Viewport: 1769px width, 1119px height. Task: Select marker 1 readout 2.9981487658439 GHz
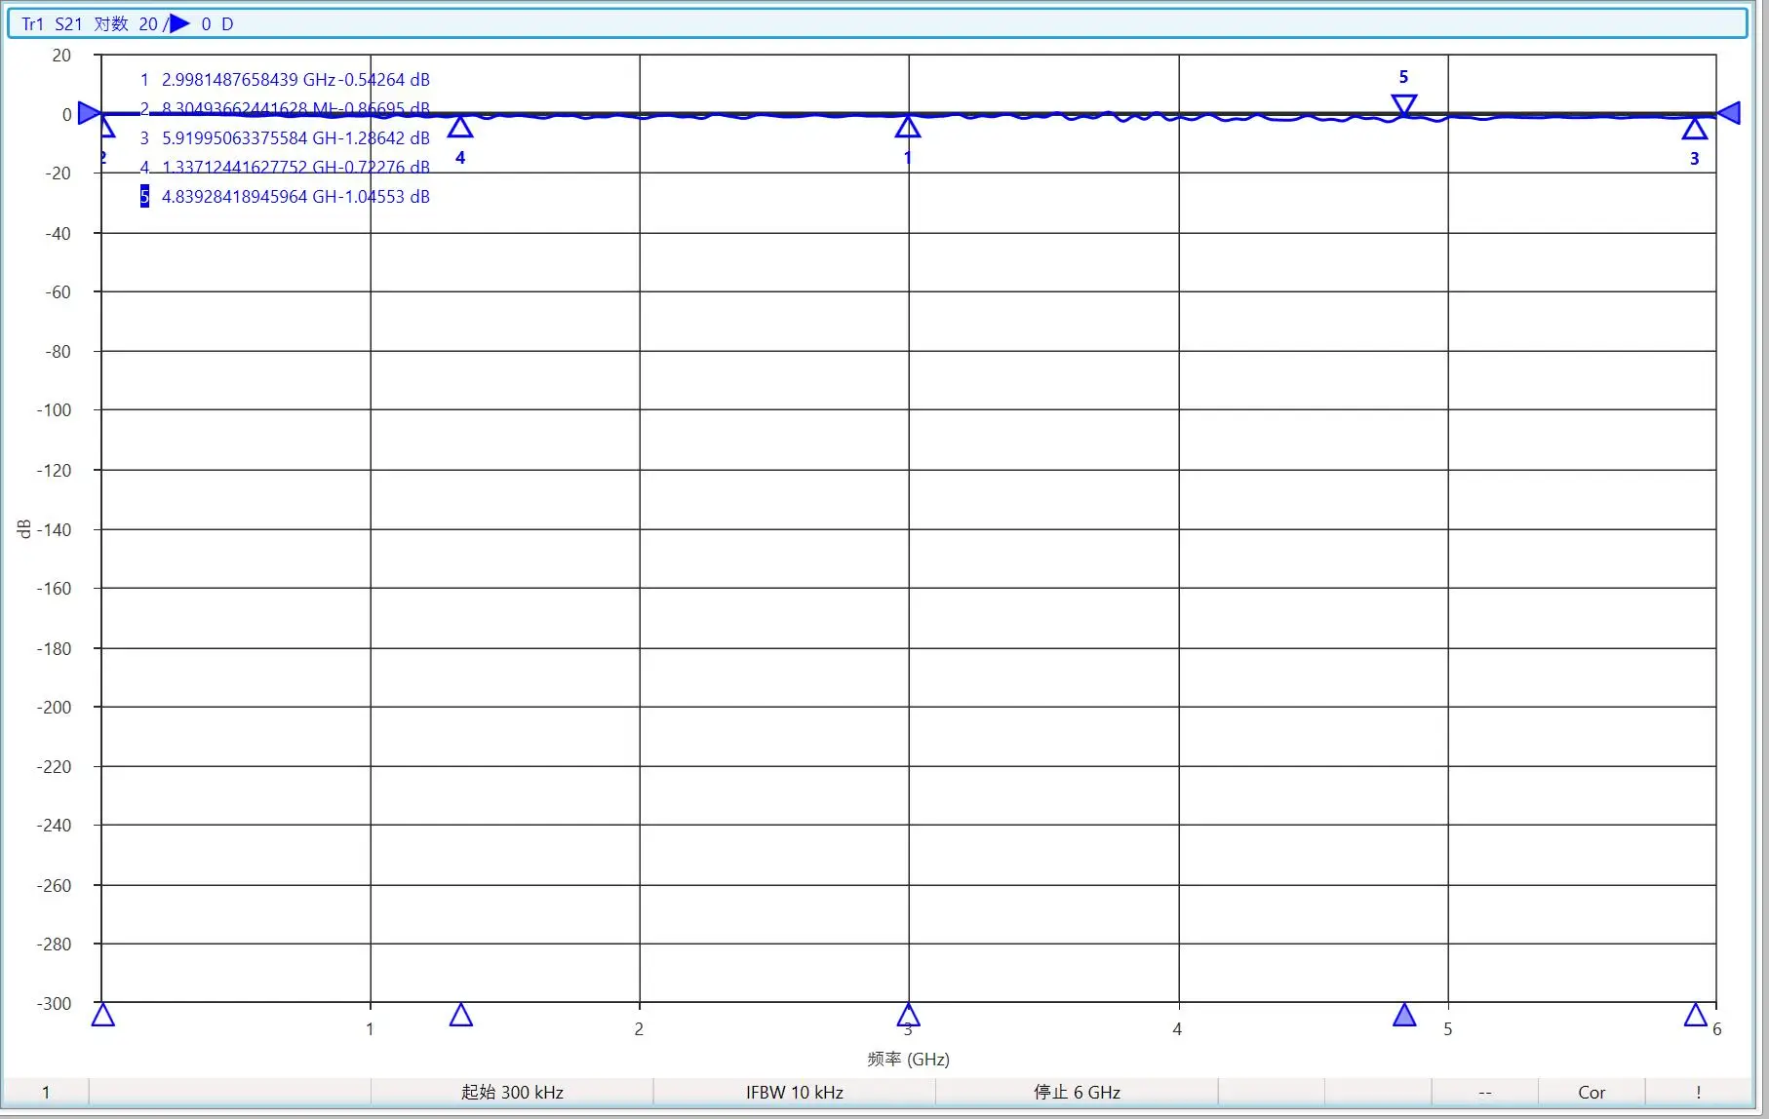(285, 80)
